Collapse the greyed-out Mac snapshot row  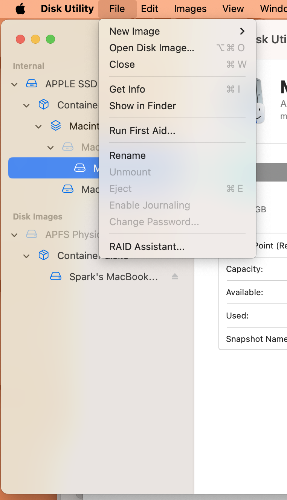point(50,148)
